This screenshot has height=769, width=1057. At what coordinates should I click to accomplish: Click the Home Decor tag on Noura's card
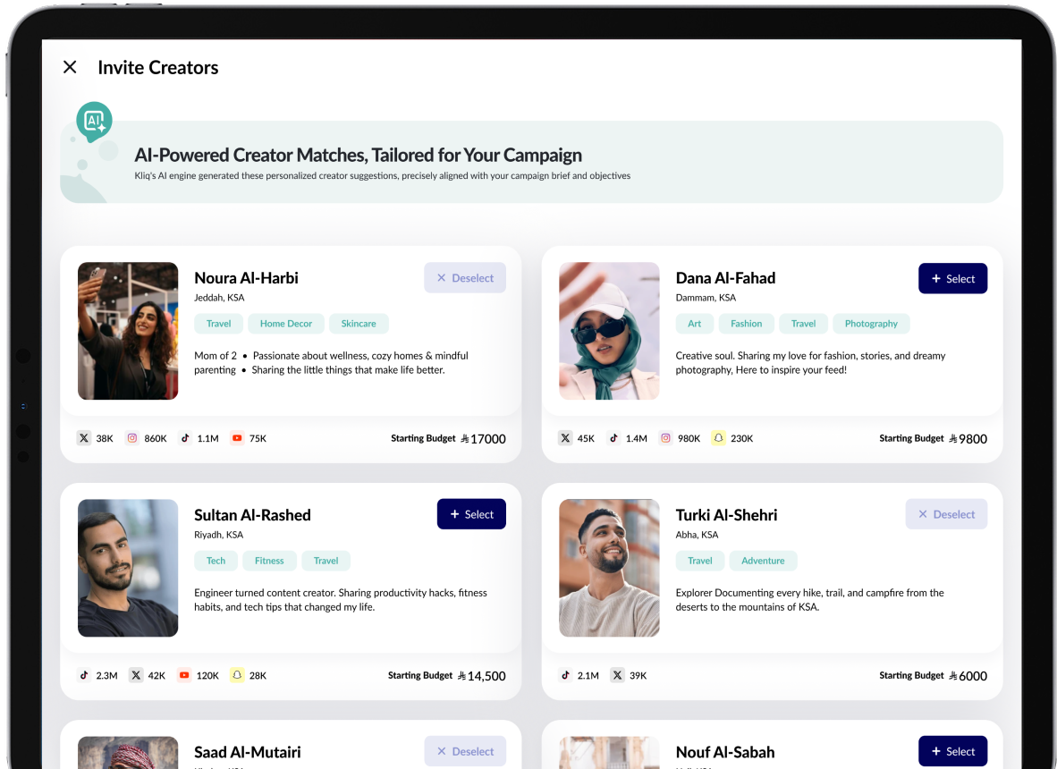click(286, 324)
